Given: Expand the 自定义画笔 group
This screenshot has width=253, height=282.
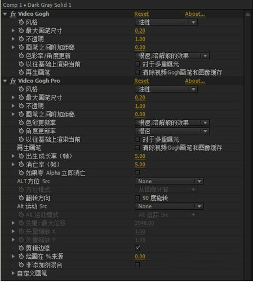Looking at the screenshot, I should (x=13, y=273).
